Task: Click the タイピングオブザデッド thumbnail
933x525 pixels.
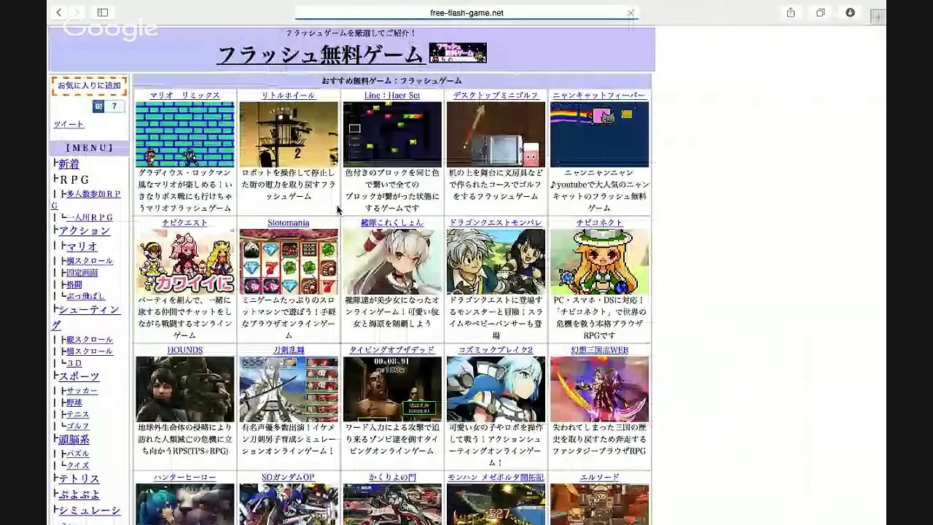Action: (x=392, y=389)
